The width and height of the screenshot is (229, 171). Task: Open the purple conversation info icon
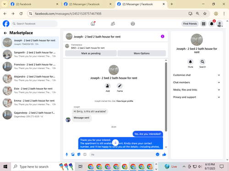[163, 37]
